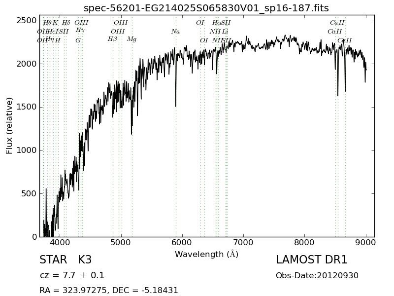The height and width of the screenshot is (296, 394).
Task: Click the G band label
Action: [x=78, y=40]
